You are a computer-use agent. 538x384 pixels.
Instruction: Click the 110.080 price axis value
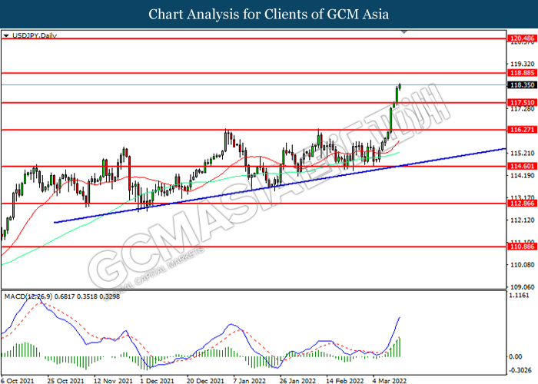(x=522, y=265)
